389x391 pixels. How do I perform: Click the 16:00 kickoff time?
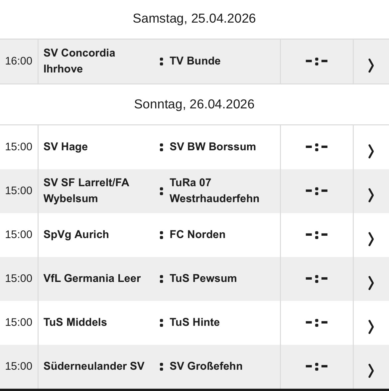19,61
